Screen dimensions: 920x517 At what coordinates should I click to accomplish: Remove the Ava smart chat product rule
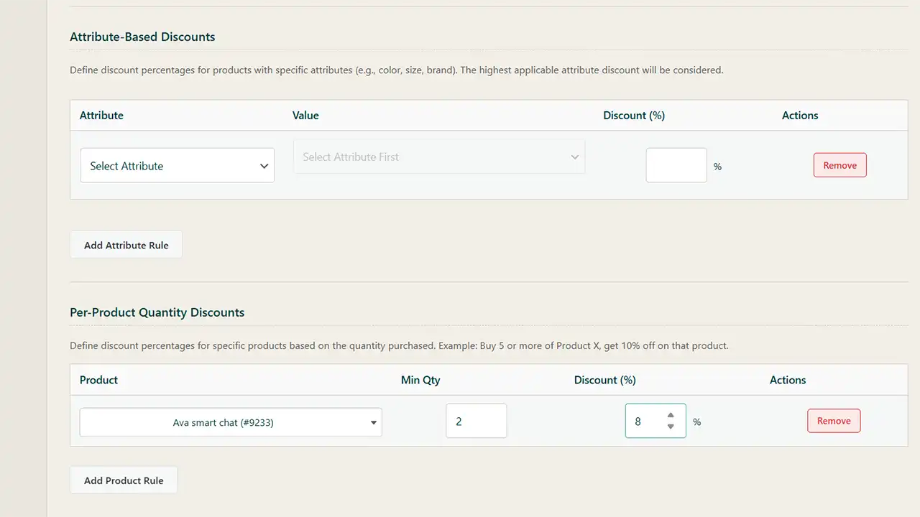pos(834,421)
